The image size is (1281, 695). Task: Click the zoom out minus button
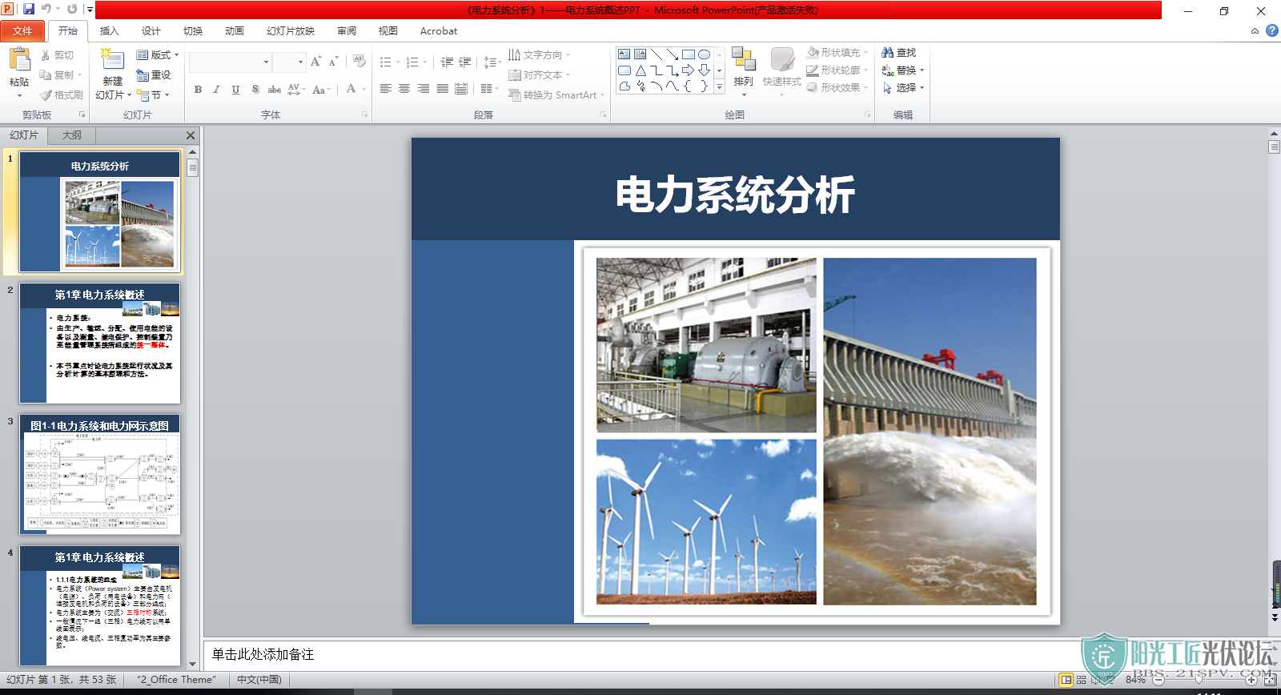(1158, 680)
